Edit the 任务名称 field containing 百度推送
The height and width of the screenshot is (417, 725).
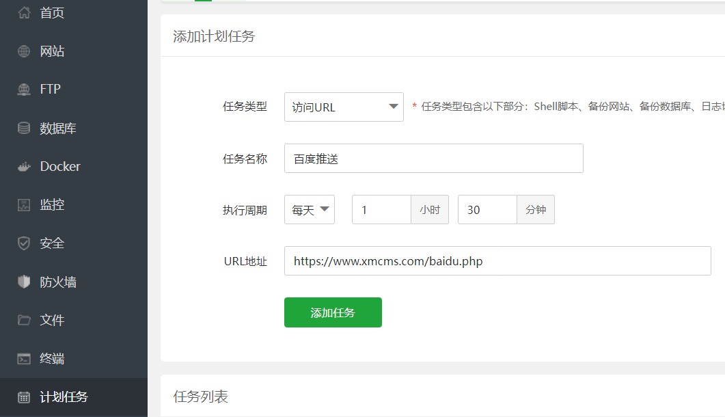pos(433,158)
